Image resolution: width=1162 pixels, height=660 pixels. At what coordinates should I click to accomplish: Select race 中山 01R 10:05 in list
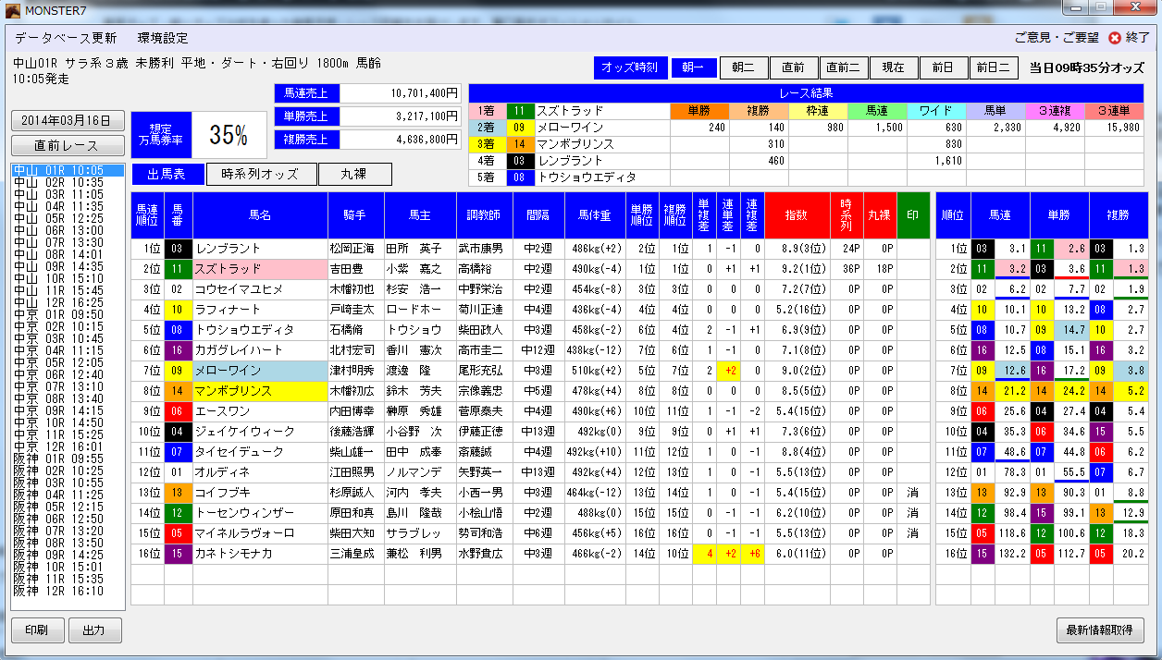[68, 171]
